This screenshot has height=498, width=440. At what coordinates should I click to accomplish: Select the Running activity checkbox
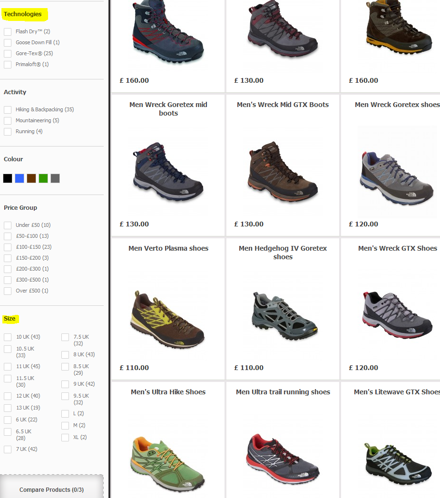click(8, 132)
